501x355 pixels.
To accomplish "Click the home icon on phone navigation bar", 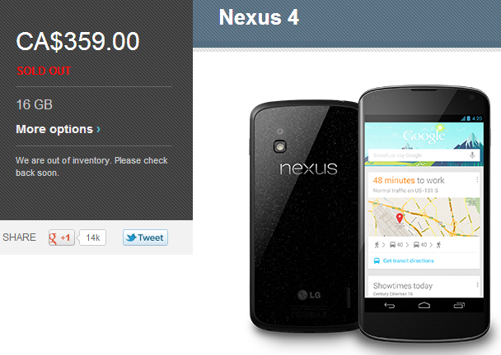I will coord(424,306).
